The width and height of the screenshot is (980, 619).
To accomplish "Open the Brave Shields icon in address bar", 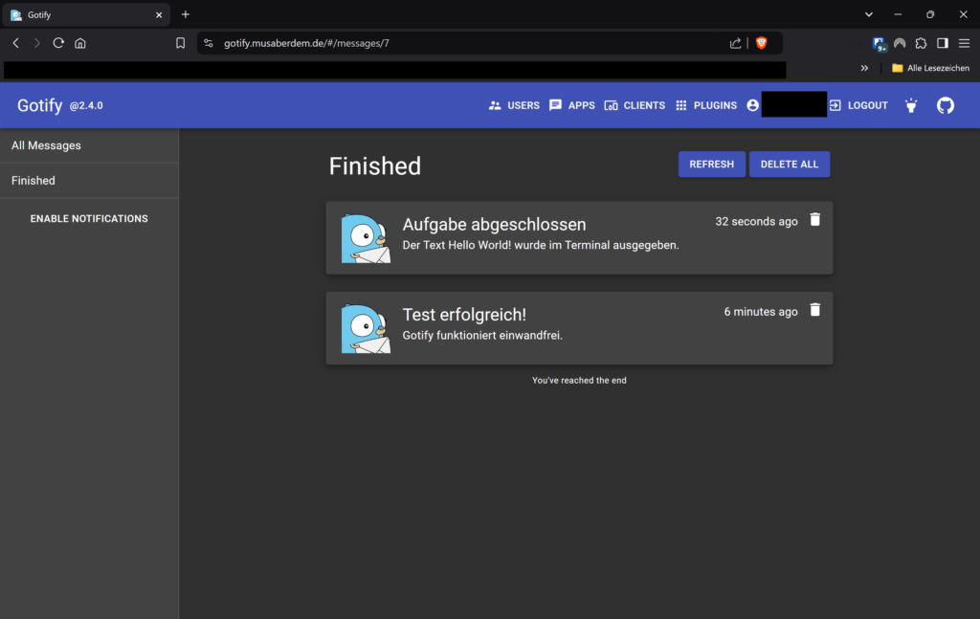I will point(762,43).
